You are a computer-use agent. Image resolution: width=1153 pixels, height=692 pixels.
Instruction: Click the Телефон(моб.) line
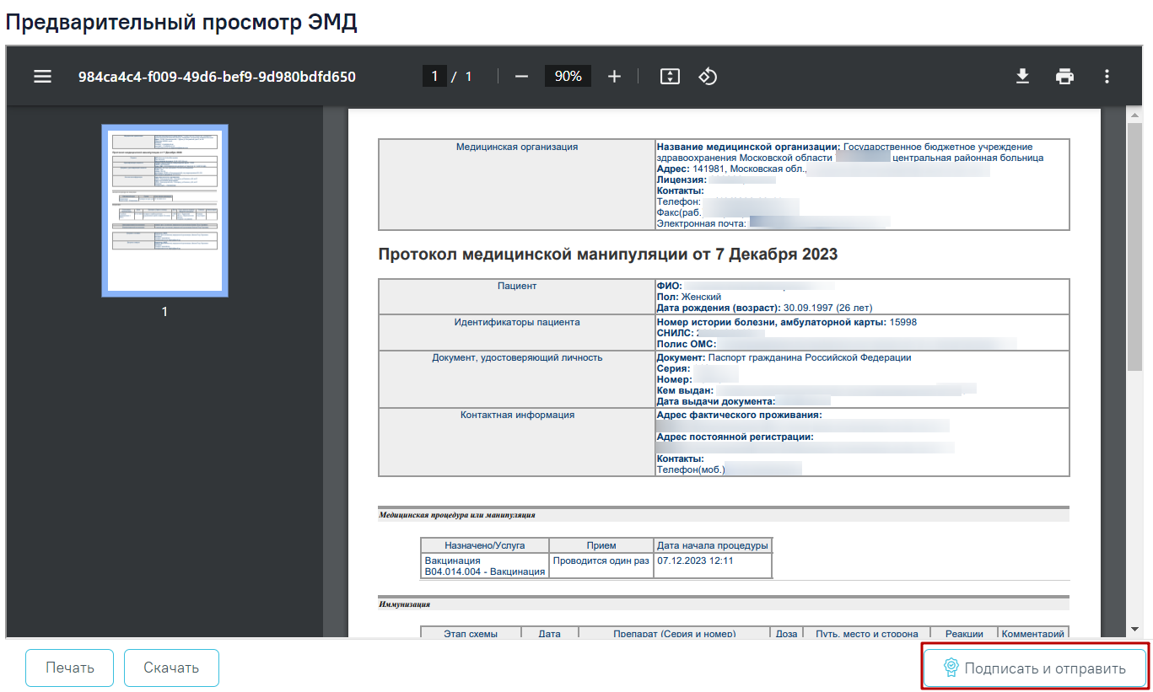692,469
